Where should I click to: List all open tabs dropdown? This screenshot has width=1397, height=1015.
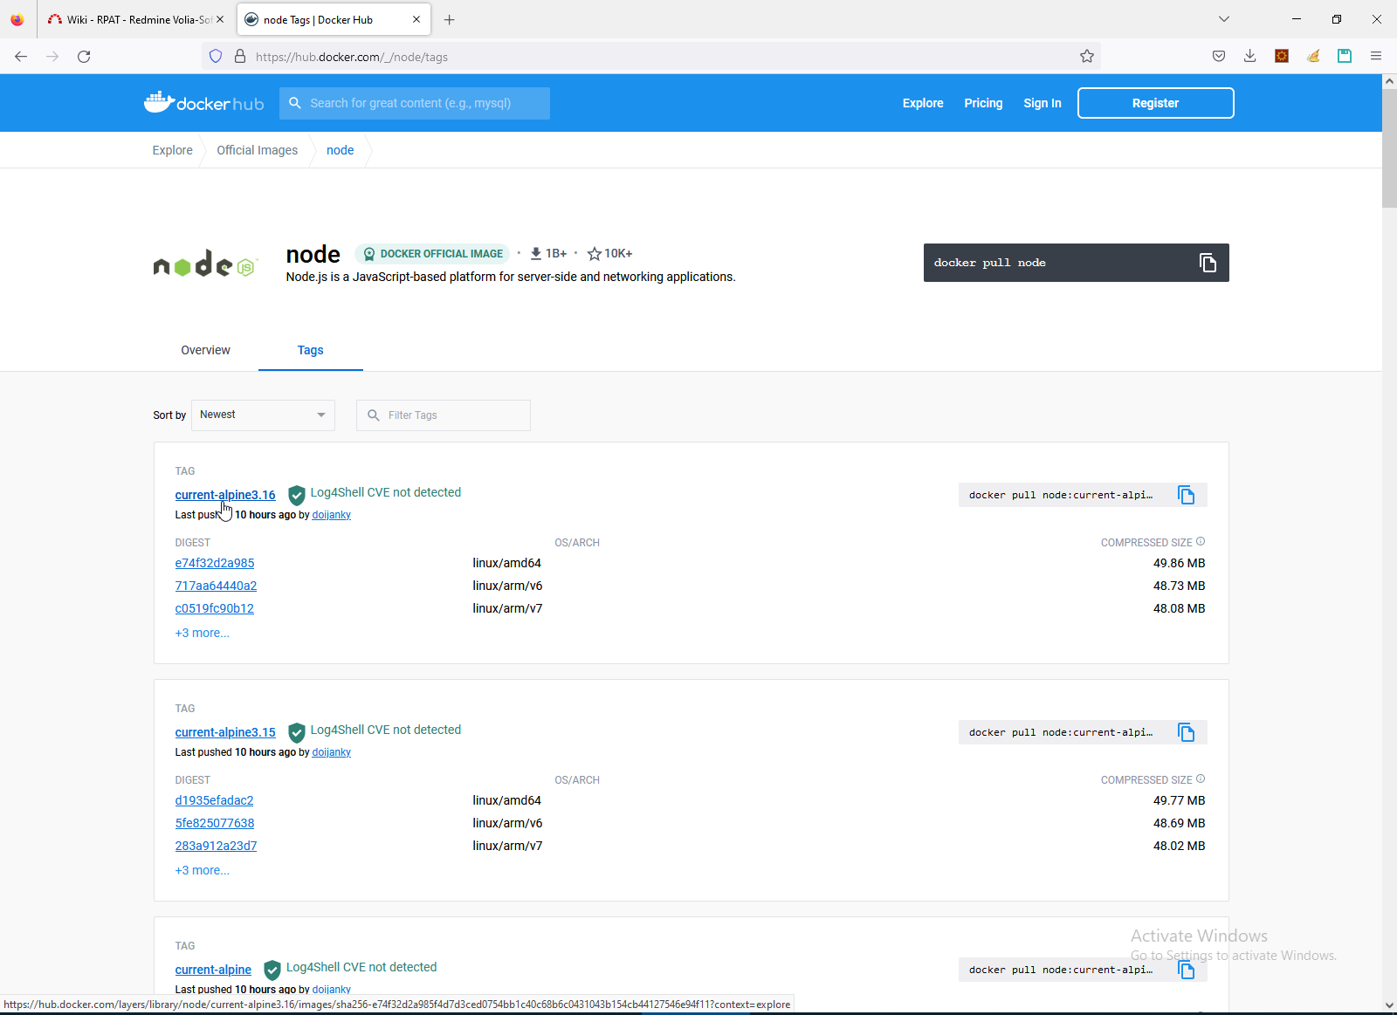click(x=1224, y=19)
